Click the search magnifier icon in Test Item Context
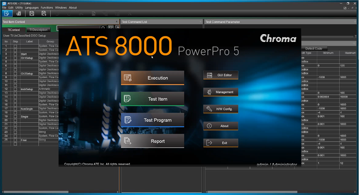 coord(103,27)
